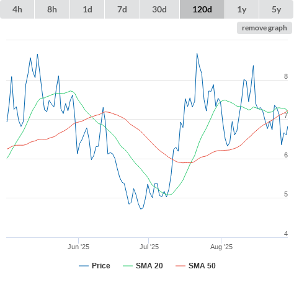Select the 4h time range tab
Screen dimensions: 294x282
coord(17,9)
